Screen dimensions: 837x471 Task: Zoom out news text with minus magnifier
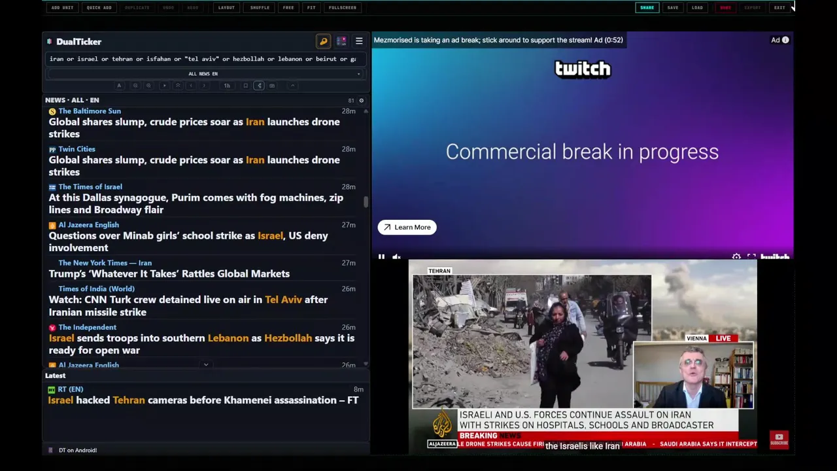pyautogui.click(x=135, y=86)
